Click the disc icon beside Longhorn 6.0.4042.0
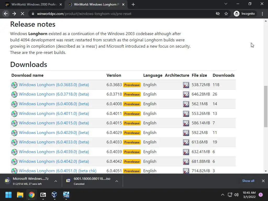This screenshot has height=201, width=268. 14,161
